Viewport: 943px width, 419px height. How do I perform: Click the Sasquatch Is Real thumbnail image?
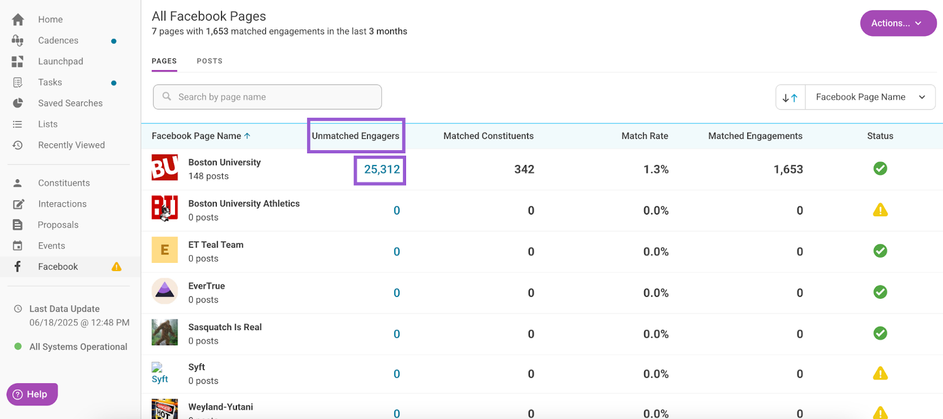click(x=164, y=332)
